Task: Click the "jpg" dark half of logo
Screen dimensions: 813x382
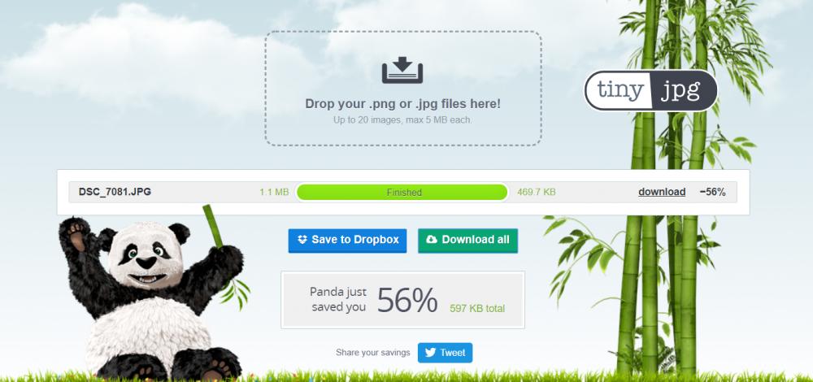Action: [684, 90]
